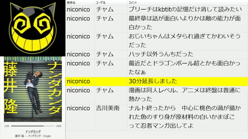The width and height of the screenshot is (248, 139).
Task: Select the ブリーチはkbtitの記憶 comment row
Action: tap(157, 10)
